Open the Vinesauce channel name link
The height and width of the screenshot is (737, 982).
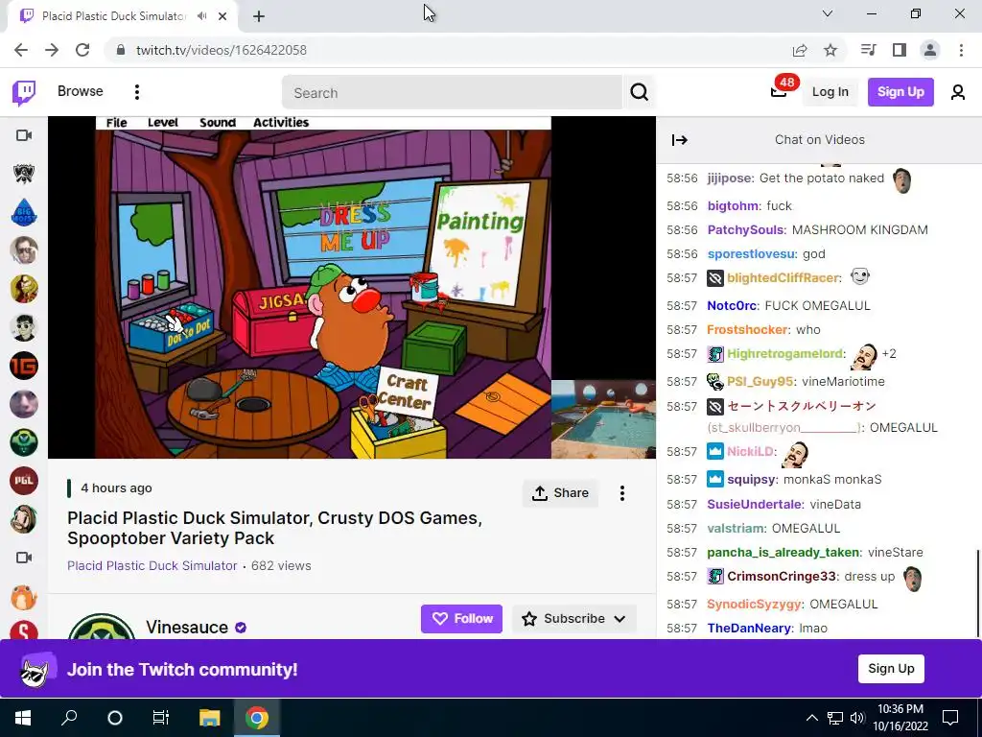click(187, 628)
